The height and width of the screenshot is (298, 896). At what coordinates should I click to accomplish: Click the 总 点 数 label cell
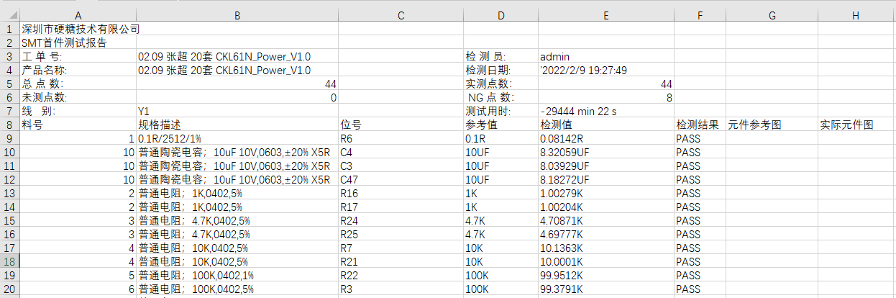pos(78,84)
